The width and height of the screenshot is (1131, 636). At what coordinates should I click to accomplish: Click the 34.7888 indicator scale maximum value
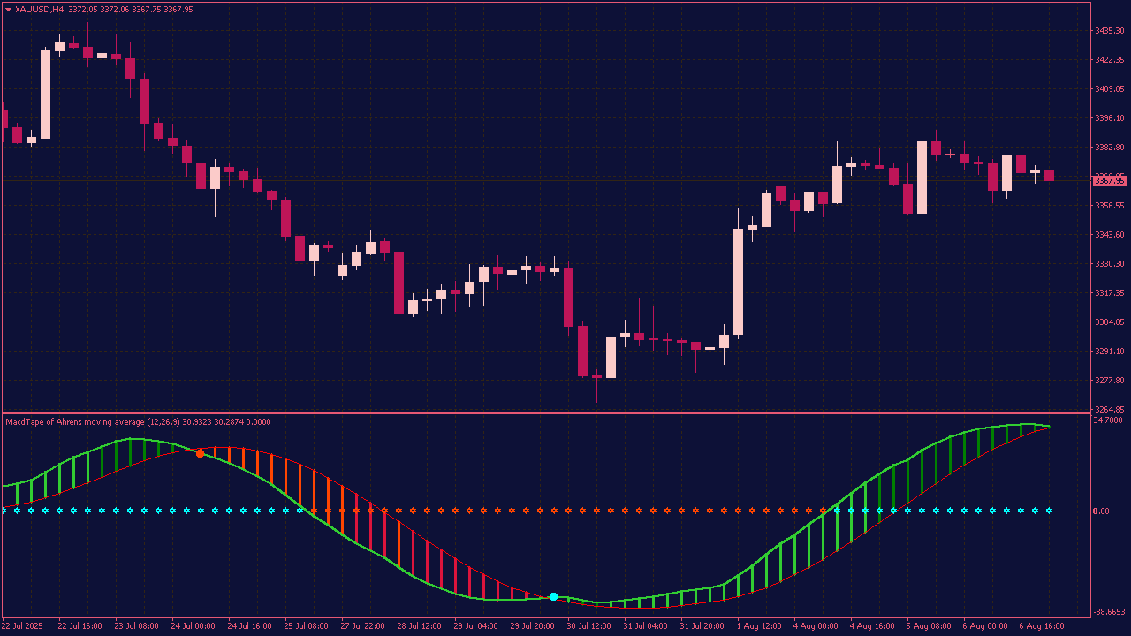1108,420
